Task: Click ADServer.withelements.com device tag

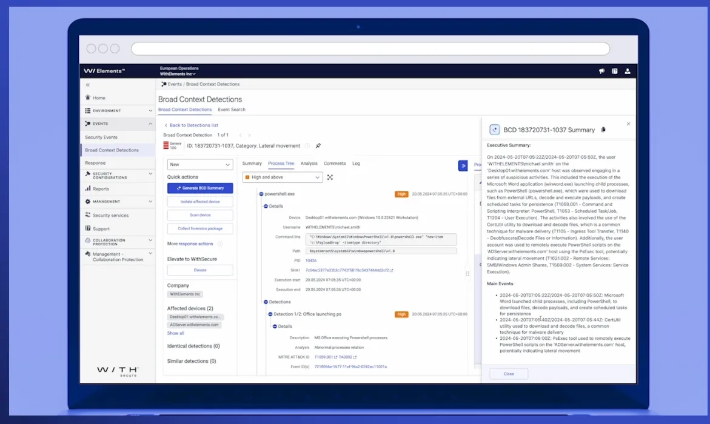Action: [x=194, y=325]
